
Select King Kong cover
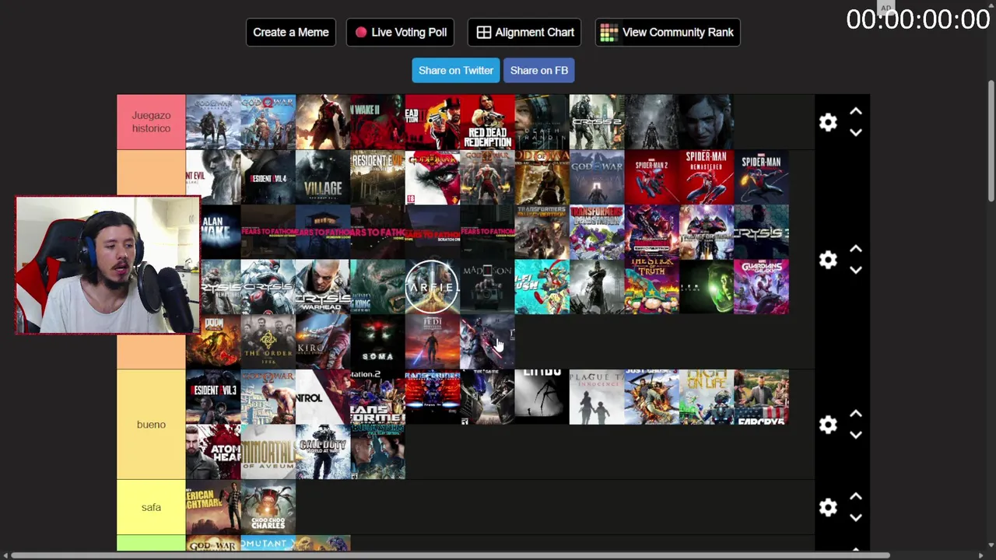tap(377, 287)
